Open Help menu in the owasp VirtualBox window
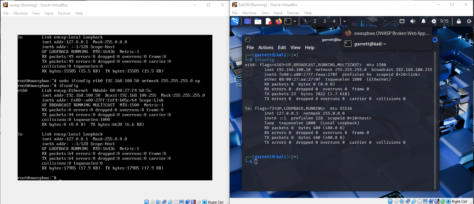 79,13
